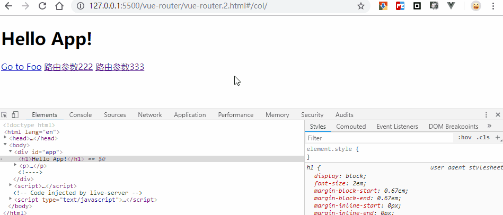This screenshot has width=503, height=215.
Task: Focus the Styles Filter input field
Action: pos(380,138)
